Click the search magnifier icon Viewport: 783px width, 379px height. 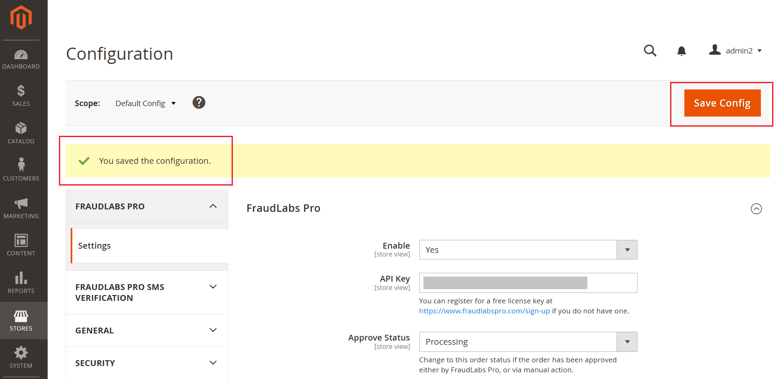(x=650, y=51)
